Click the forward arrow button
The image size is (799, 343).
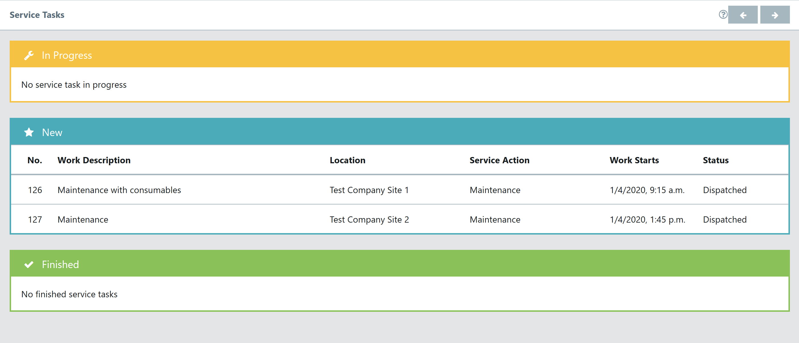775,15
